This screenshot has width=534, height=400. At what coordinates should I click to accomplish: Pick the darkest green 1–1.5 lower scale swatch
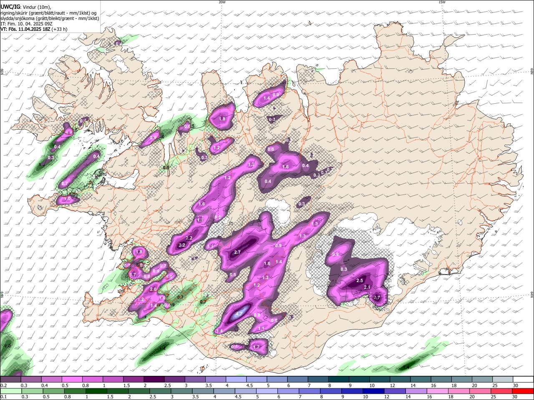coord(96,391)
